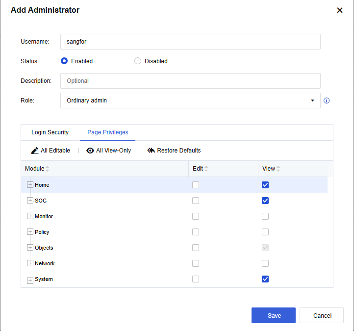The height and width of the screenshot is (331, 354).
Task: Click into the Description input field
Action: click(x=190, y=81)
